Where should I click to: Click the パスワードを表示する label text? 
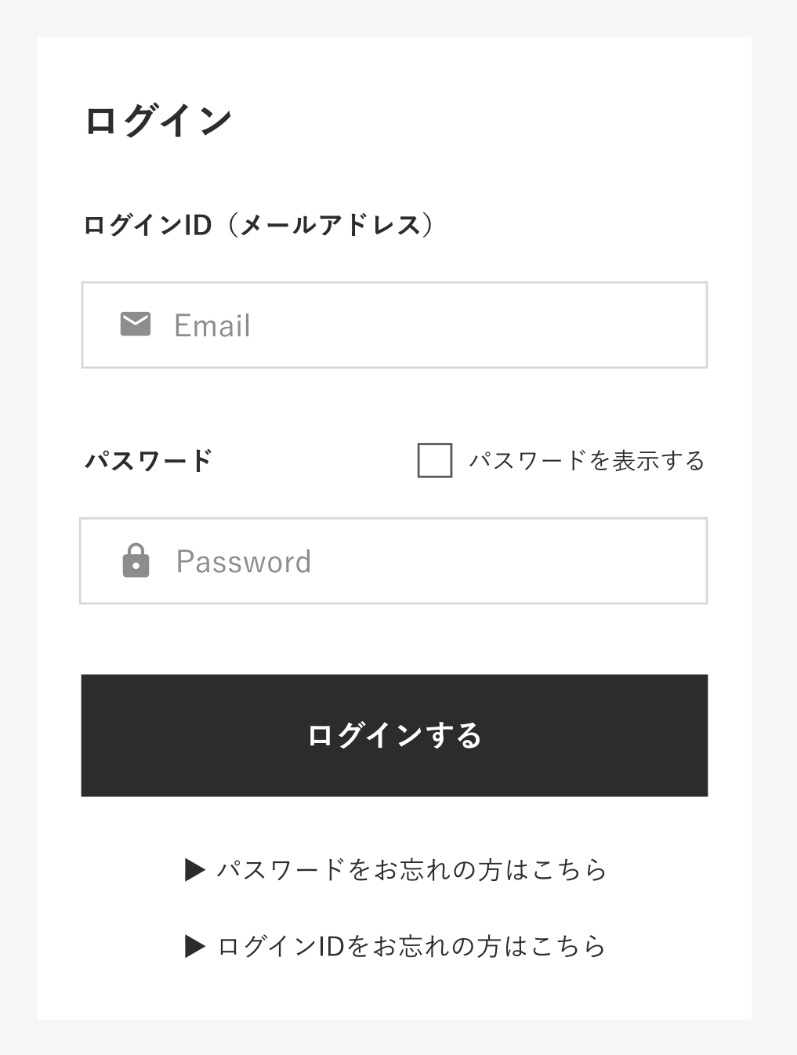[587, 460]
